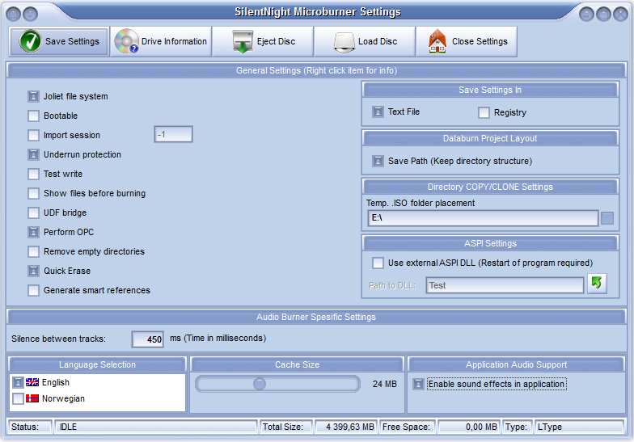Image resolution: width=634 pixels, height=442 pixels.
Task: Click the middle round button at title bar right
Action: (603, 15)
